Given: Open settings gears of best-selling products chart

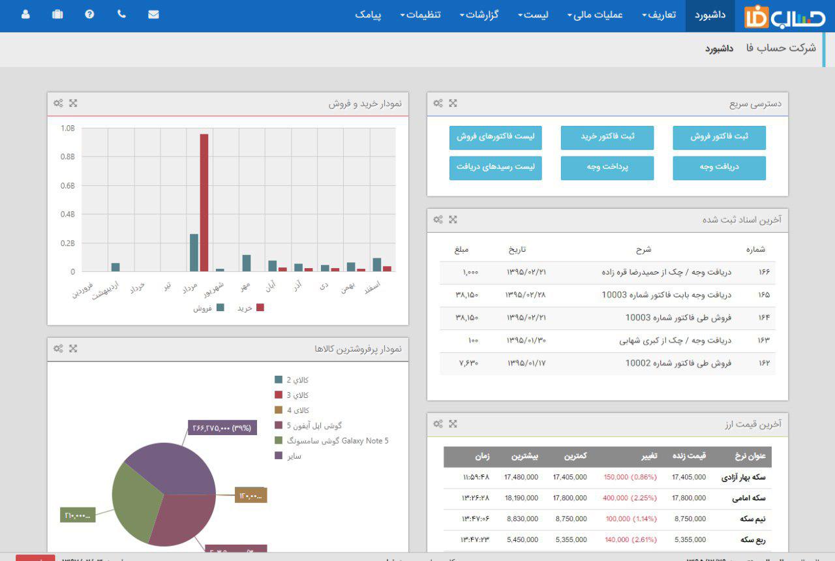Looking at the screenshot, I should pyautogui.click(x=58, y=349).
